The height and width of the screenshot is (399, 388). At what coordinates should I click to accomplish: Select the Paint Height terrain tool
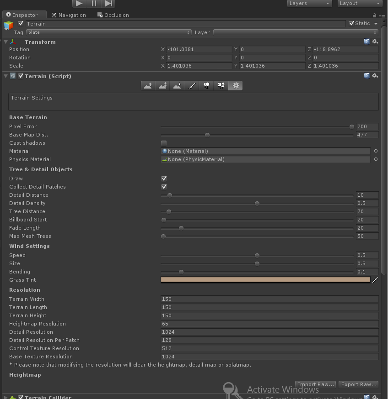162,85
